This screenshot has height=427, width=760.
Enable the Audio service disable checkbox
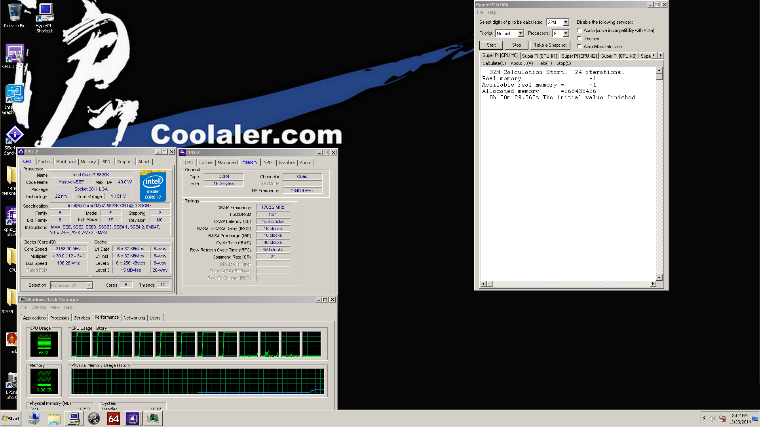point(579,30)
